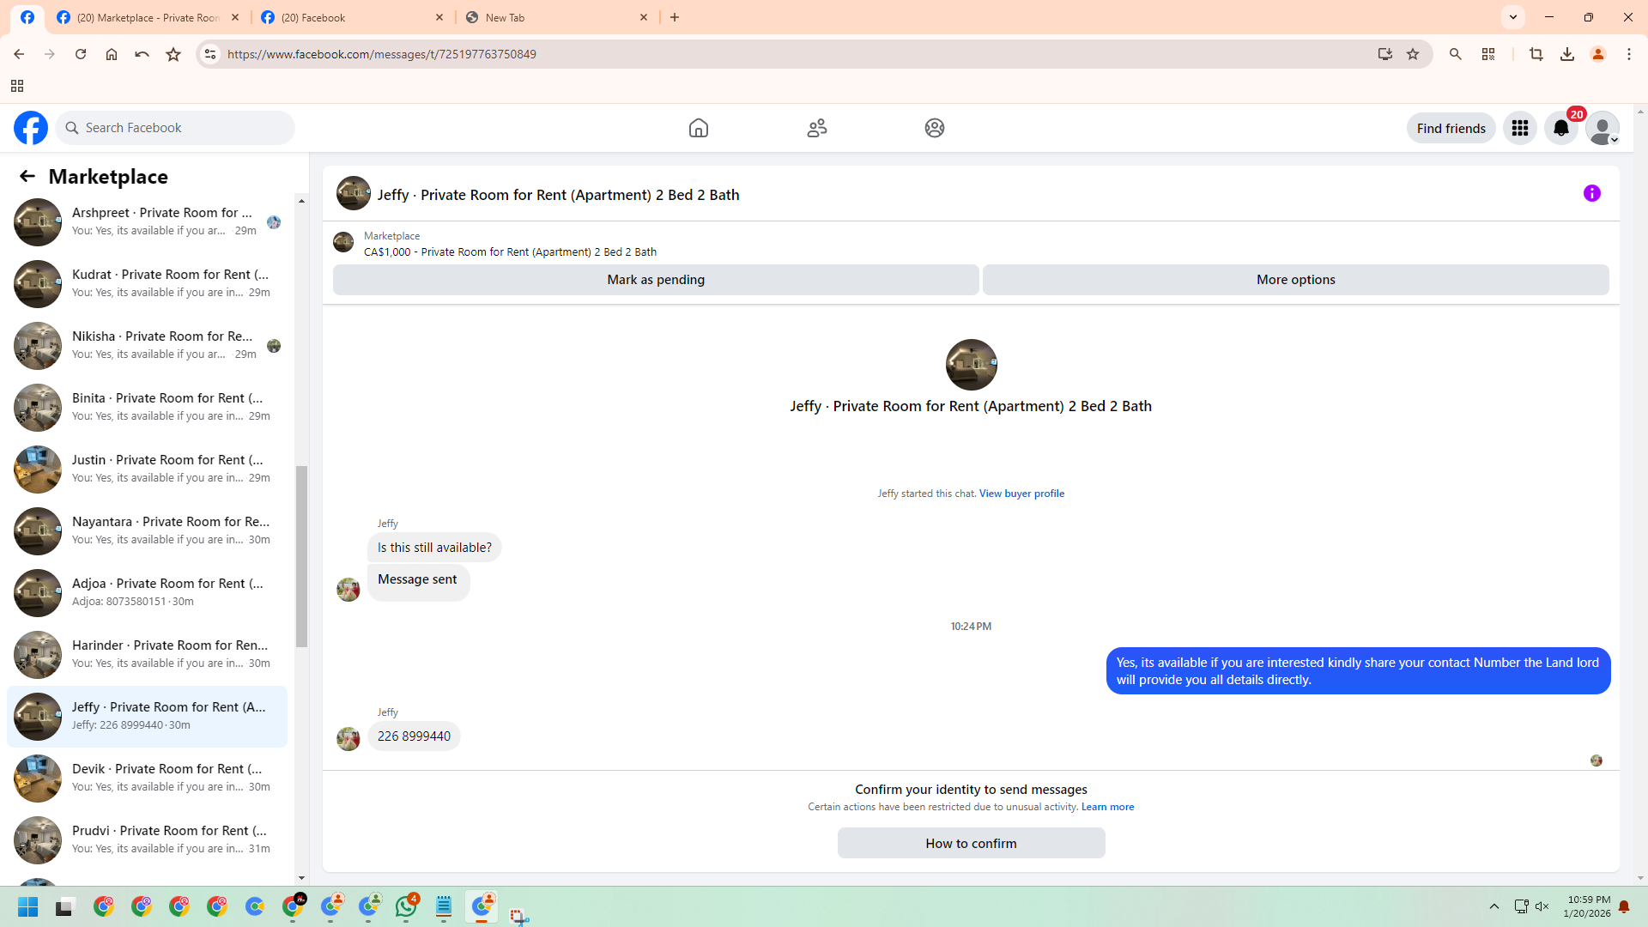Open the Adjoa conversation
The width and height of the screenshot is (1648, 927).
click(x=147, y=593)
